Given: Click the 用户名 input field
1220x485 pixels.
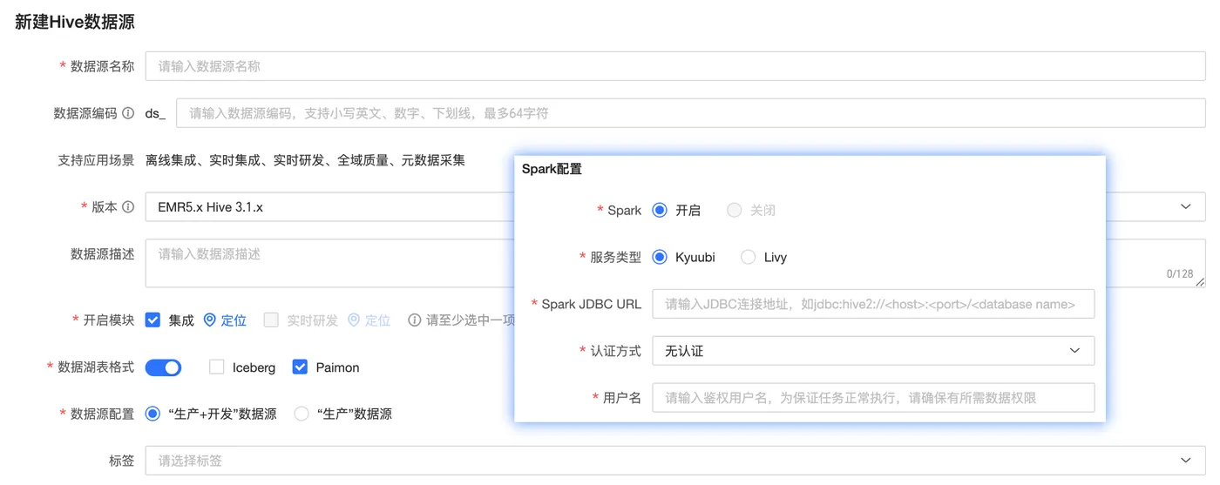Looking at the screenshot, I should click(x=872, y=398).
